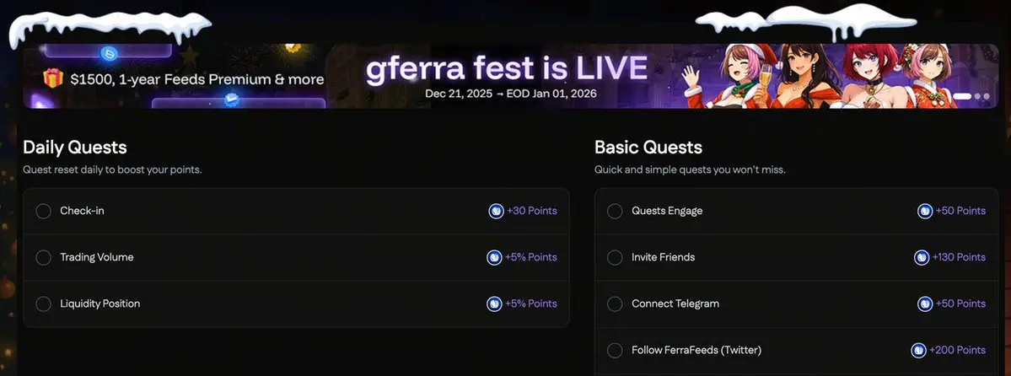1011x376 pixels.
Task: Select the Quests Engage circle
Action: pyautogui.click(x=616, y=211)
